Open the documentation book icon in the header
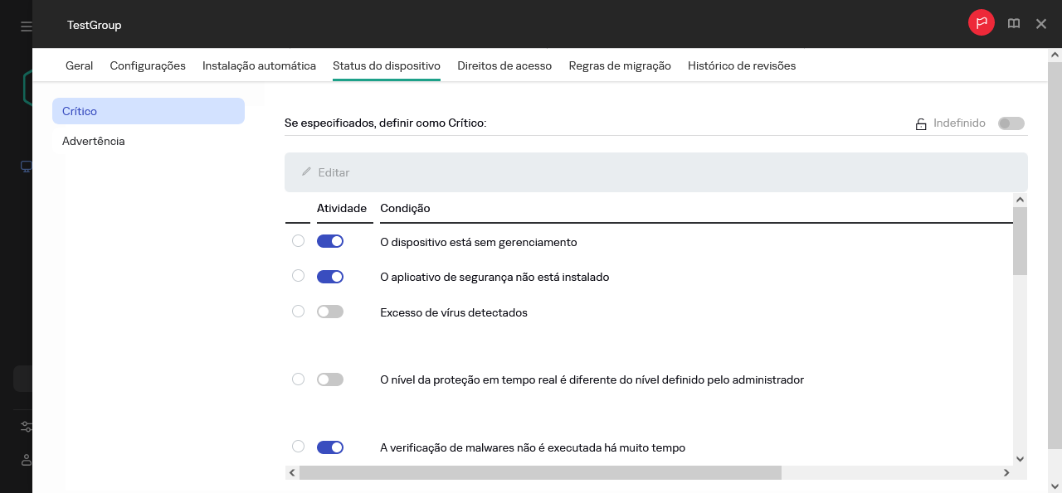 pyautogui.click(x=1014, y=24)
